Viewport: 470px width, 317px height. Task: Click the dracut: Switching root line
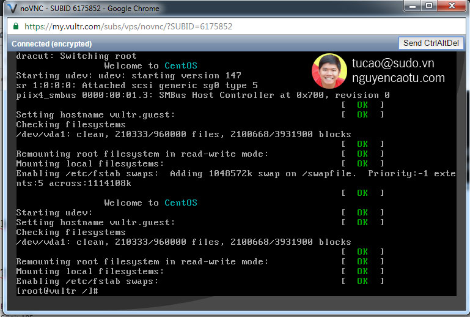[x=76, y=56]
